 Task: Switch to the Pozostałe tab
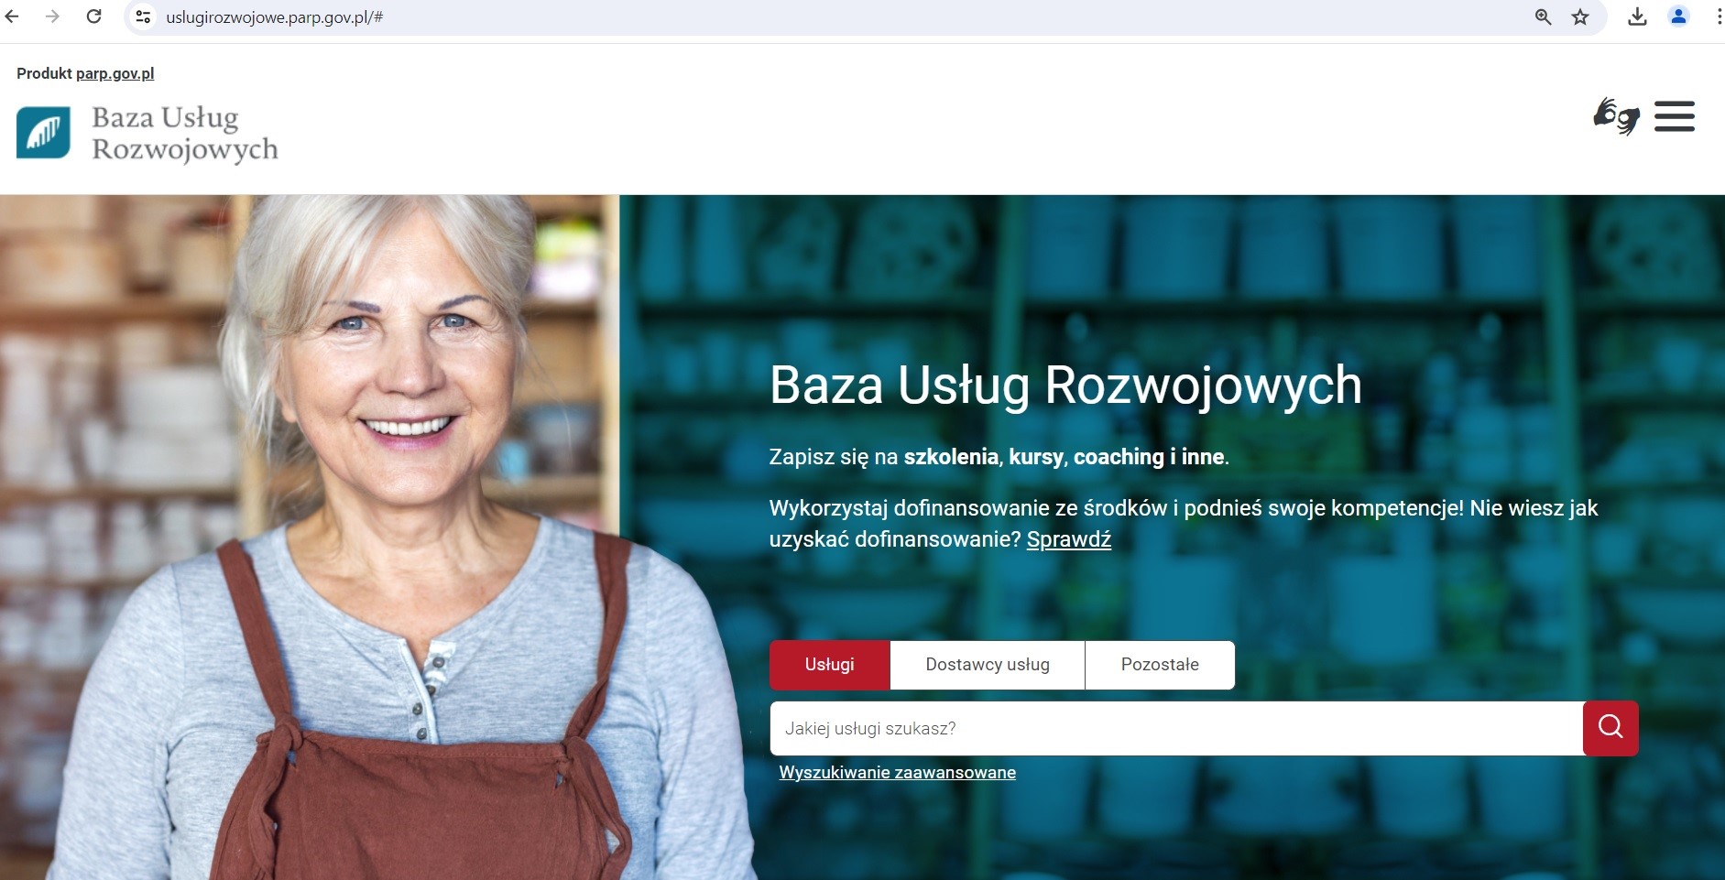1160,665
